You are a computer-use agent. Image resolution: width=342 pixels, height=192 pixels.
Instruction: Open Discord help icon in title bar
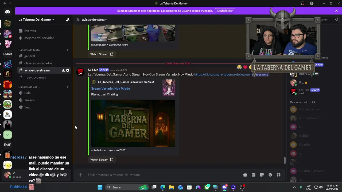click(312, 3)
